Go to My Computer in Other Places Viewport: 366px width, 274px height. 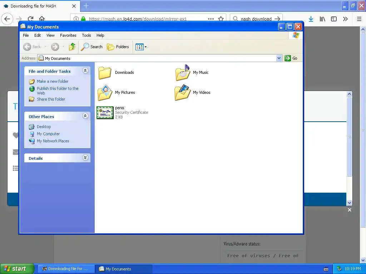point(48,134)
